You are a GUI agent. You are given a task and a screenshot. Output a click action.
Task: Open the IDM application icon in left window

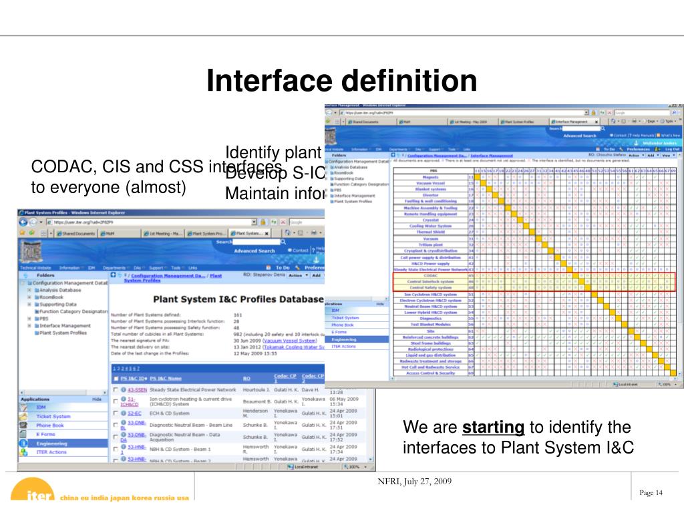tap(23, 407)
